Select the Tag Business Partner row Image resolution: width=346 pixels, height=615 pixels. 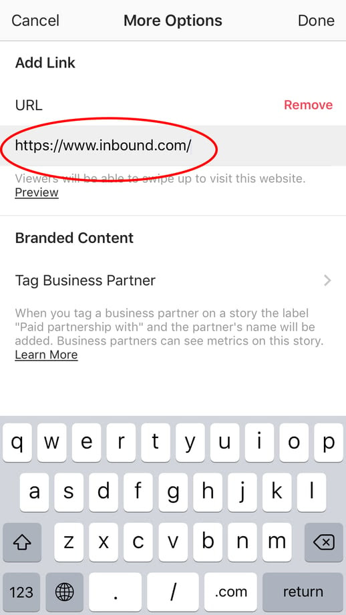point(173,280)
